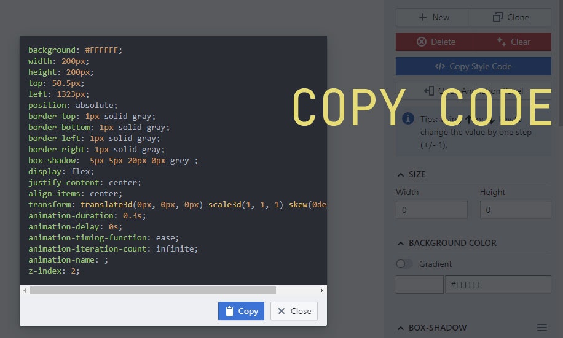This screenshot has height=338, width=563.
Task: Open the background color swatch
Action: point(420,285)
